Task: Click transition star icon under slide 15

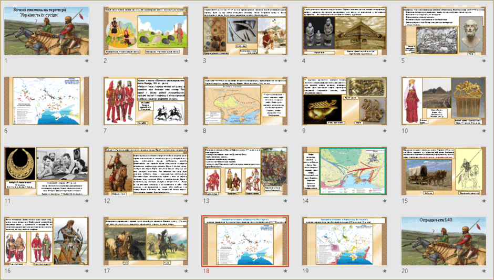Action: (483, 201)
